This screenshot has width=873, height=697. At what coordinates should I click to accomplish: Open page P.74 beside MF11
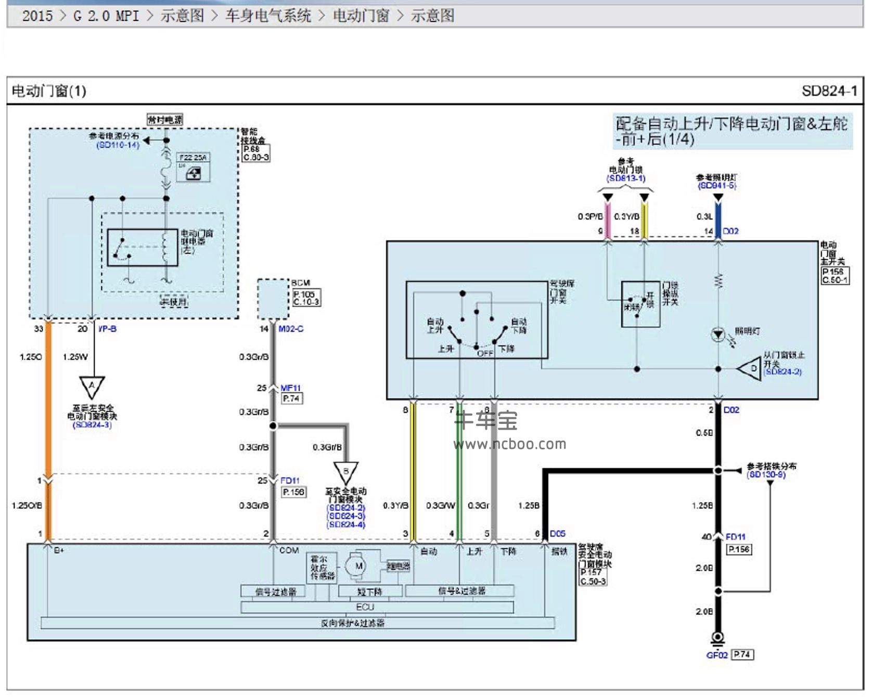pos(292,398)
